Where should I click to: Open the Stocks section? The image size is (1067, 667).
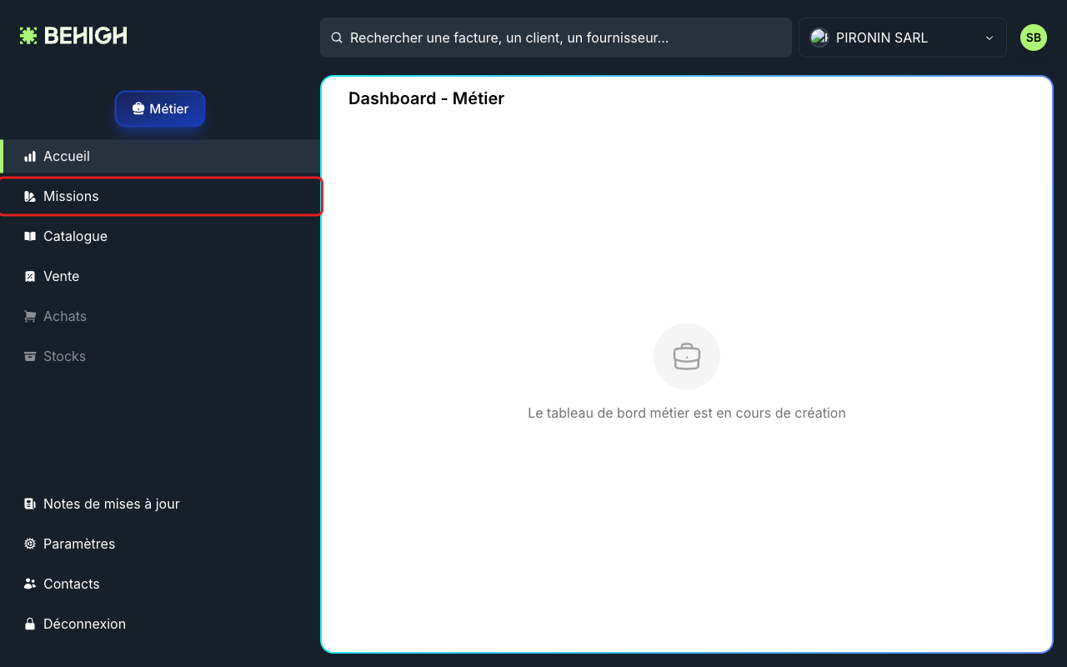[160, 356]
